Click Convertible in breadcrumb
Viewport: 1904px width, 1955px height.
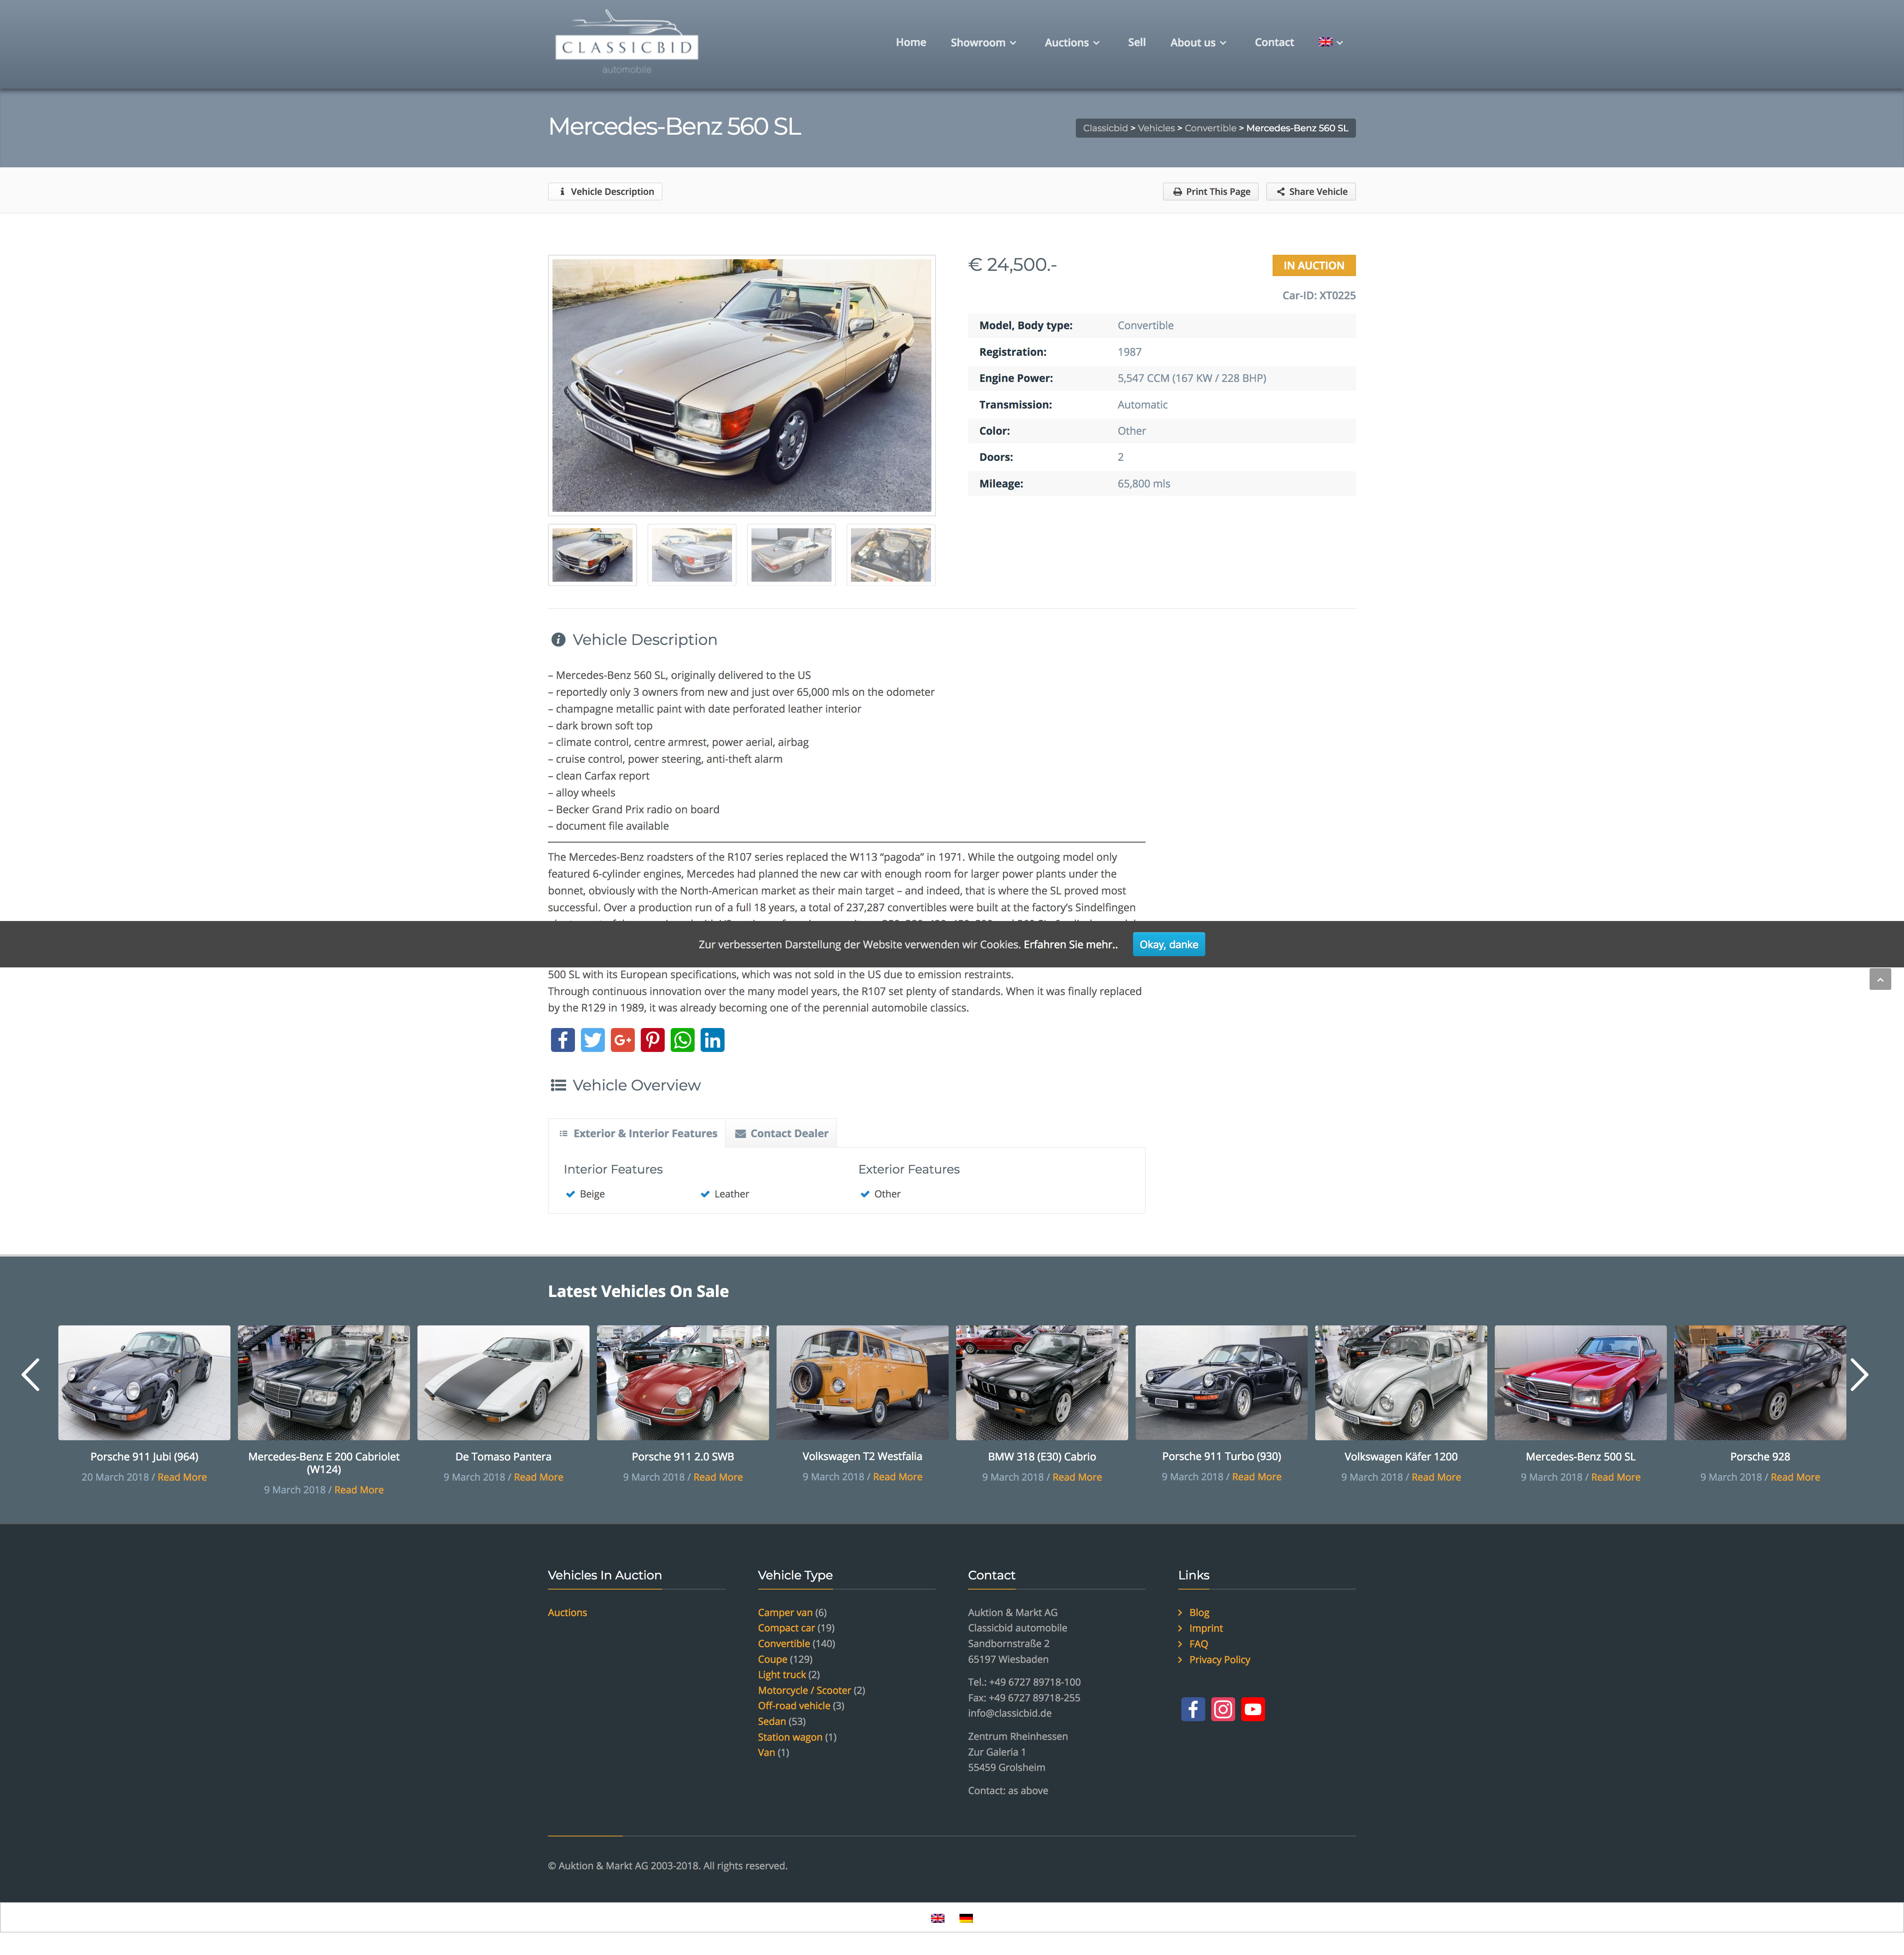(x=1210, y=128)
